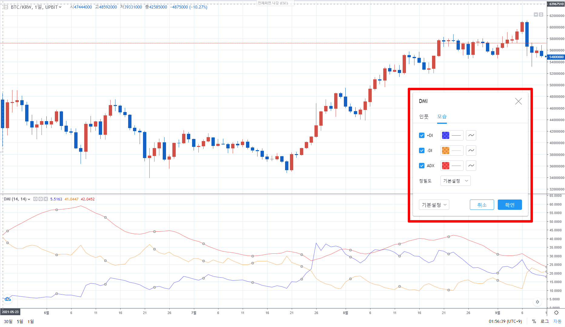Screen dimensions: 565x327
Task: Open DMI indicator settings gear
Action: coord(41,199)
